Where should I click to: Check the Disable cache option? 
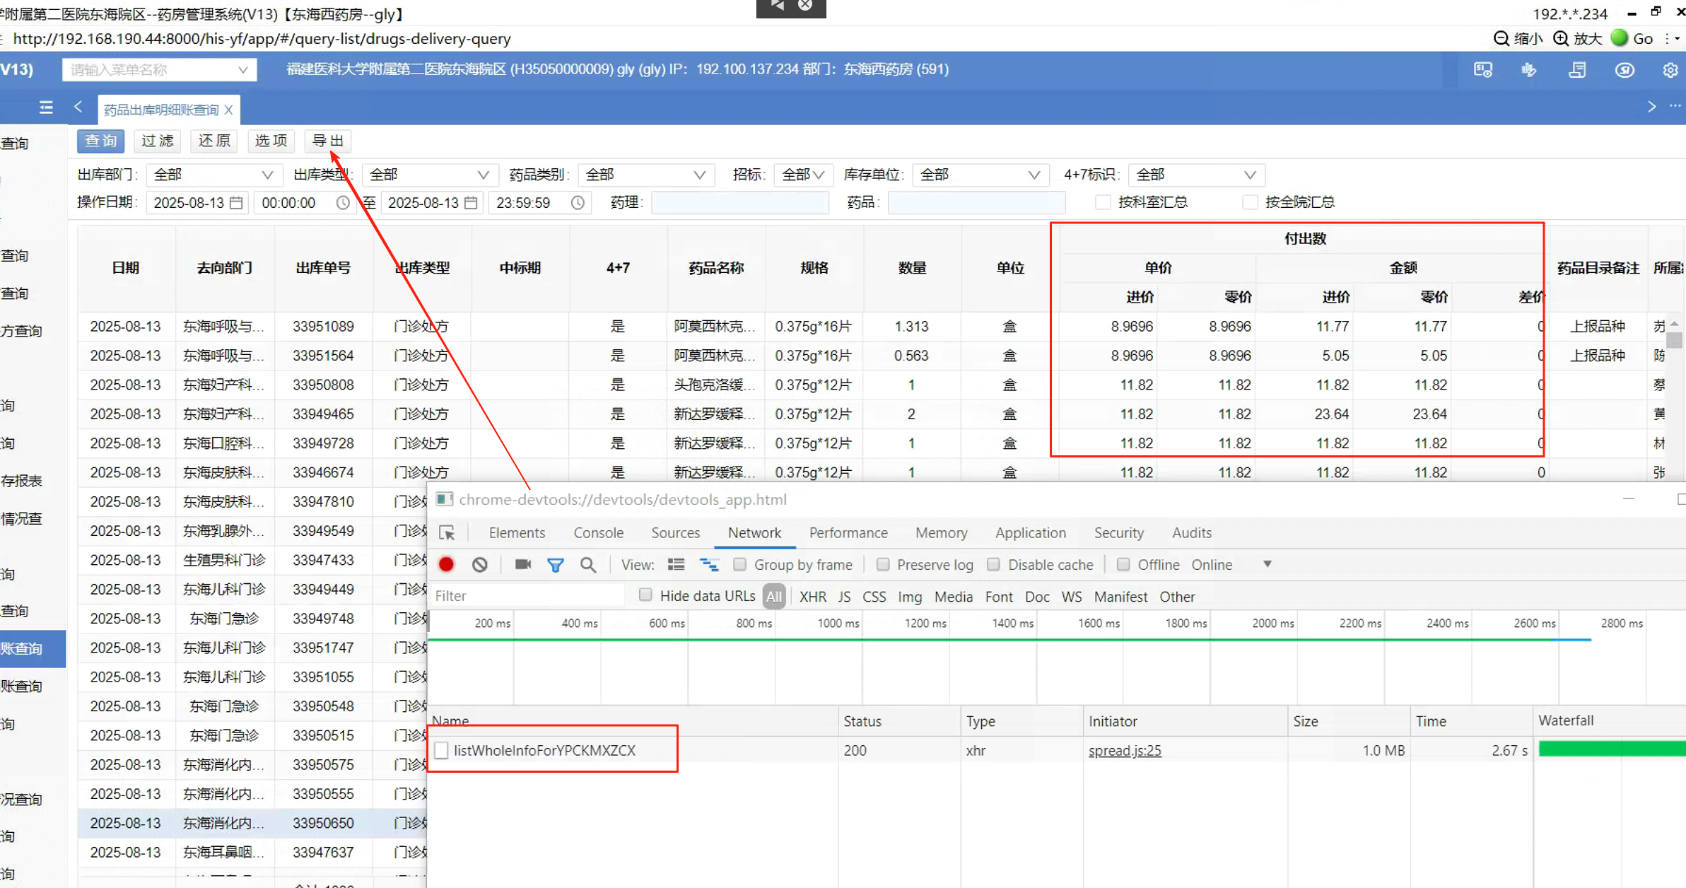click(x=993, y=564)
